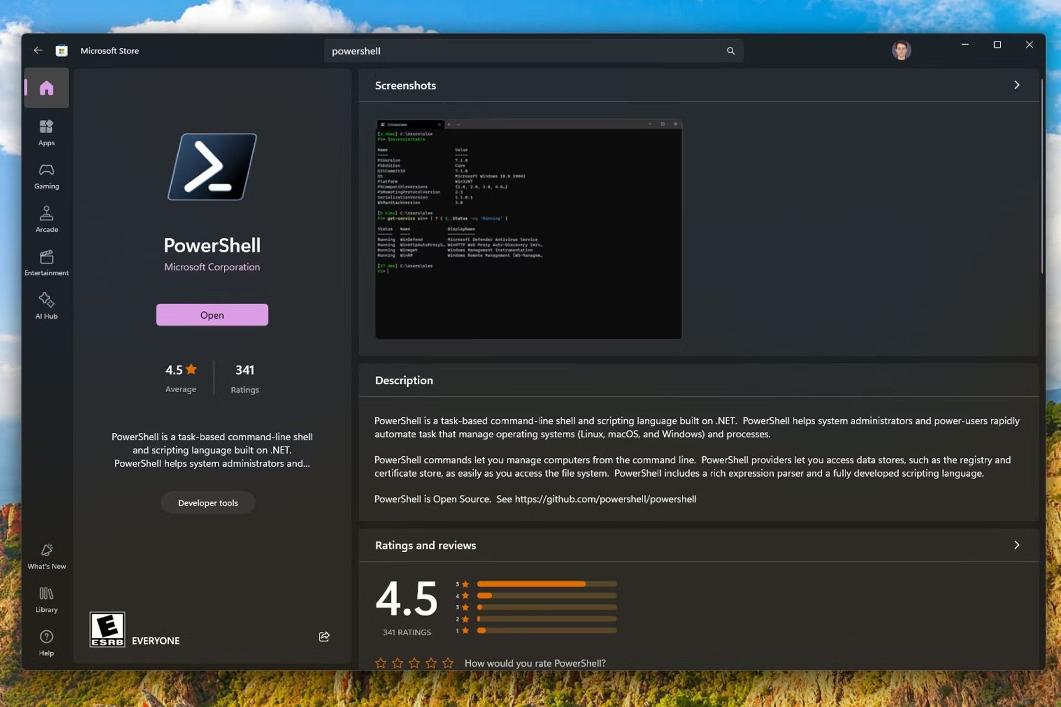
Task: Click the Microsoft Store window title
Action: point(109,51)
